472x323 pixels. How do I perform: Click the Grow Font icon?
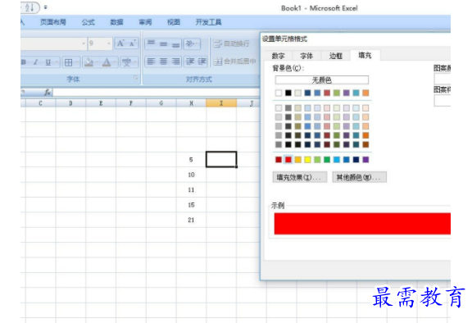[x=120, y=43]
